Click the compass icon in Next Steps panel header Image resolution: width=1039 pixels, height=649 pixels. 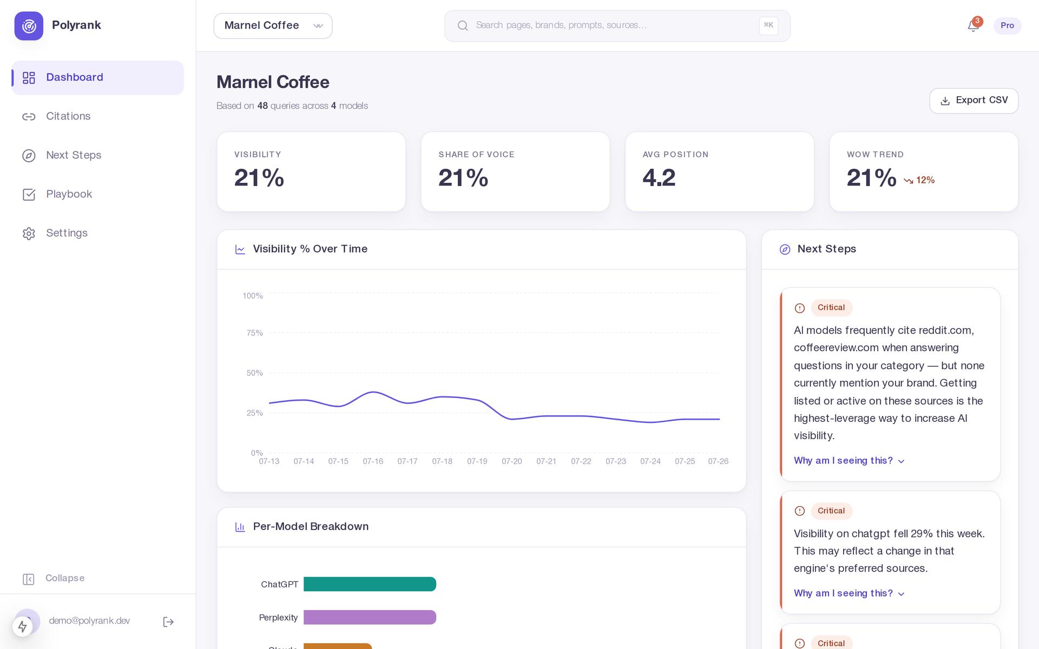coord(785,249)
